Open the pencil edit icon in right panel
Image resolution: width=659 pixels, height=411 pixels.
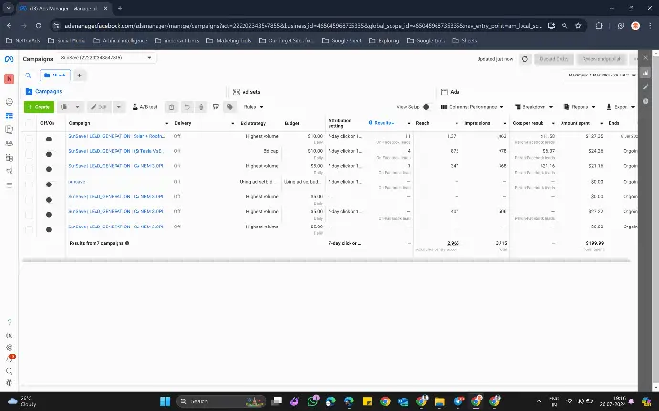pyautogui.click(x=645, y=87)
